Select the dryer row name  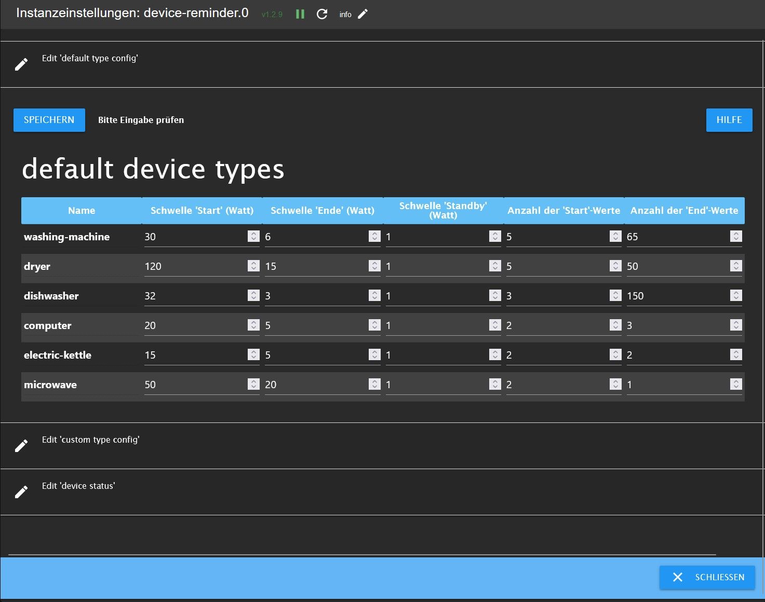37,266
